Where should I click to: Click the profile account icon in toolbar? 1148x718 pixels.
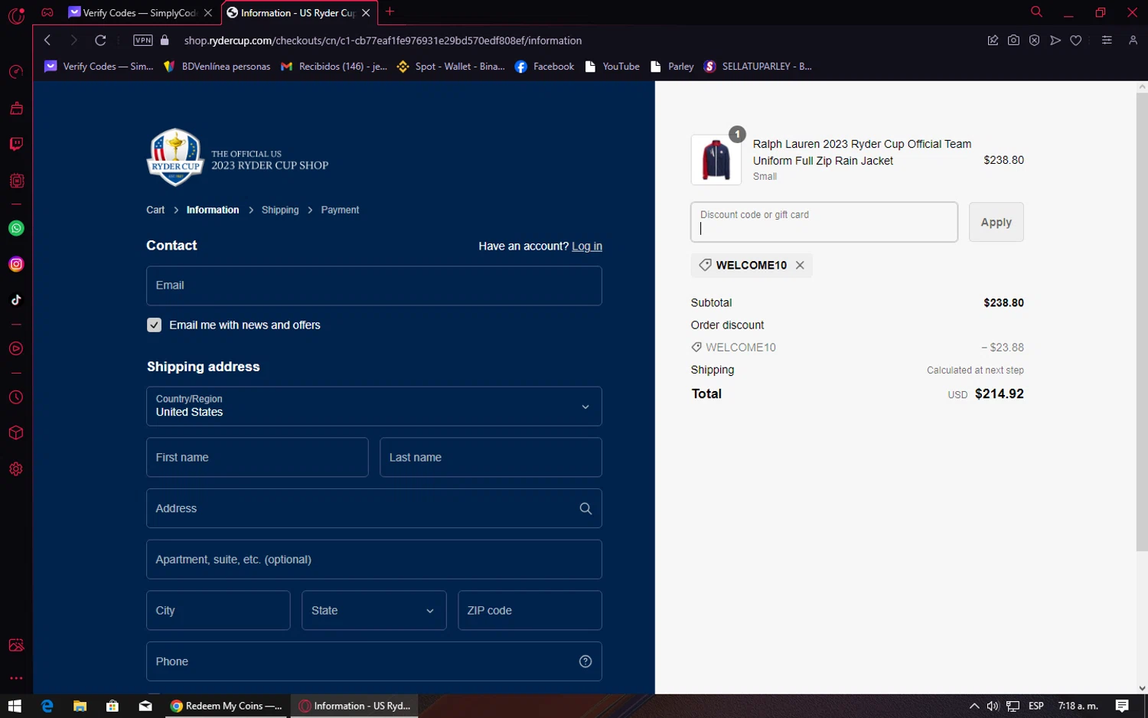point(1133,41)
